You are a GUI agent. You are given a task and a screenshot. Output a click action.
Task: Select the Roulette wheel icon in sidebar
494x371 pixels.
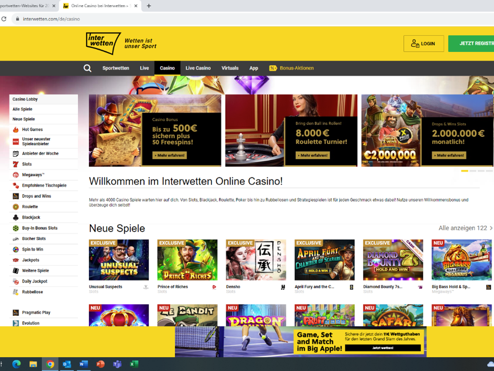tap(16, 207)
